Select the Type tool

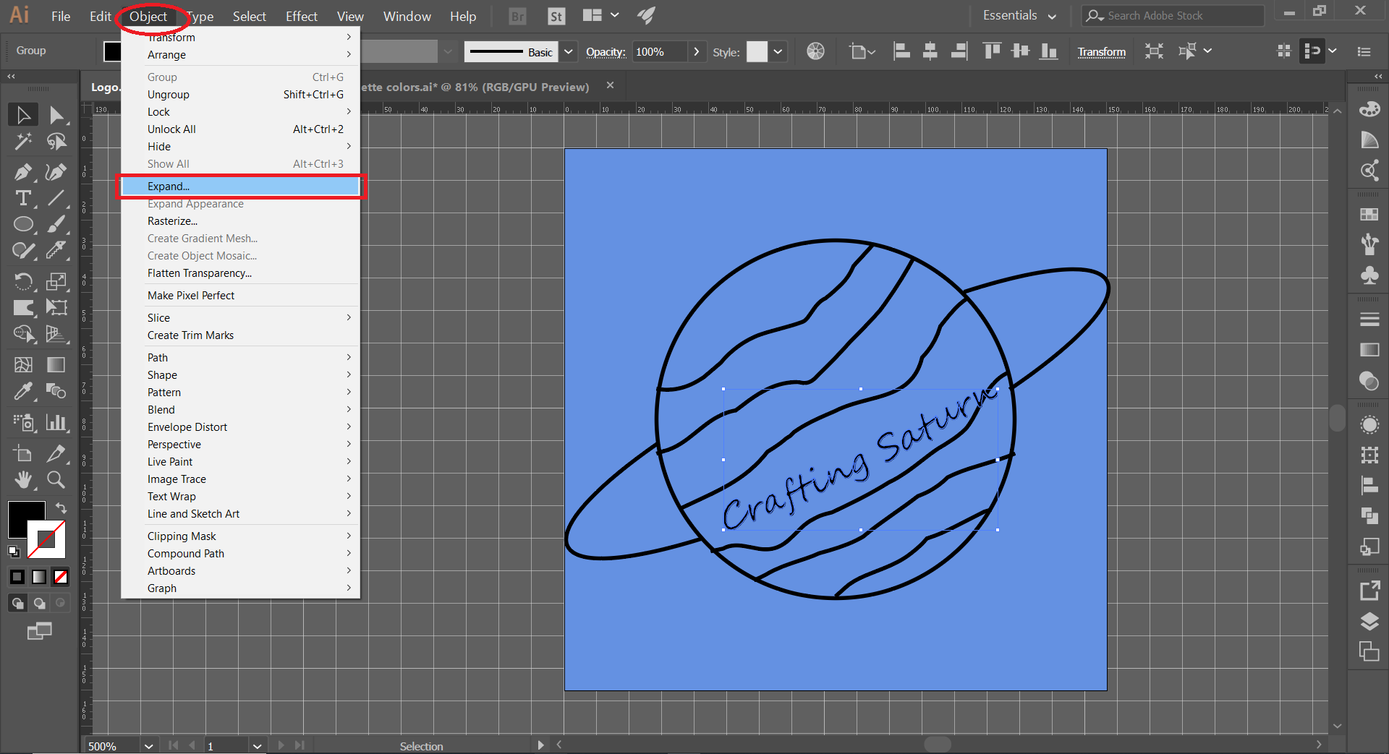coord(23,198)
